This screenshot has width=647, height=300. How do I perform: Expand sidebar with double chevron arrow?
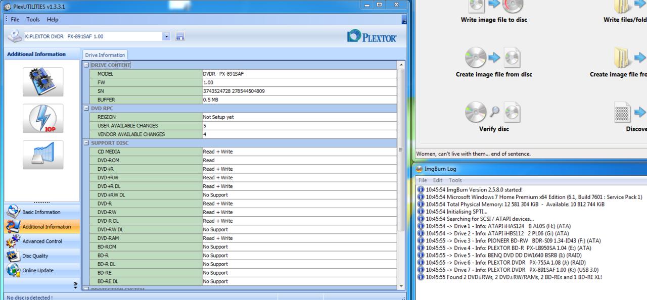(76, 285)
